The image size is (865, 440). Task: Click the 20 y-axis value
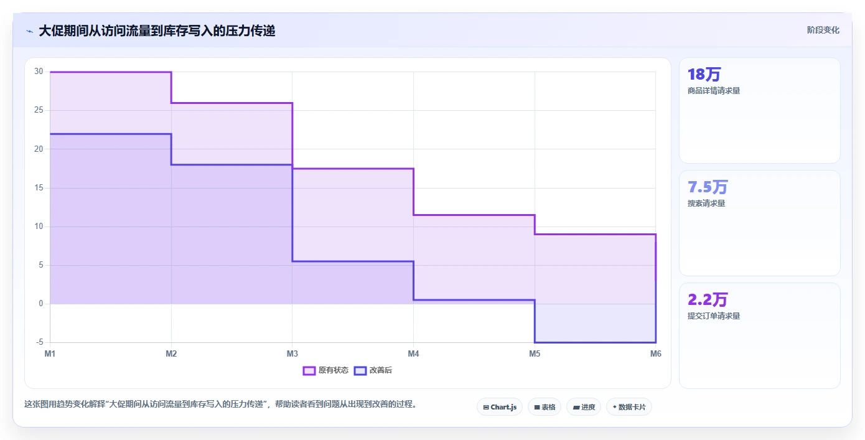pyautogui.click(x=39, y=149)
